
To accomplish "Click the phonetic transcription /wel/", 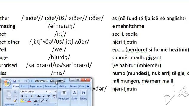I will pyautogui.click(x=59, y=49).
